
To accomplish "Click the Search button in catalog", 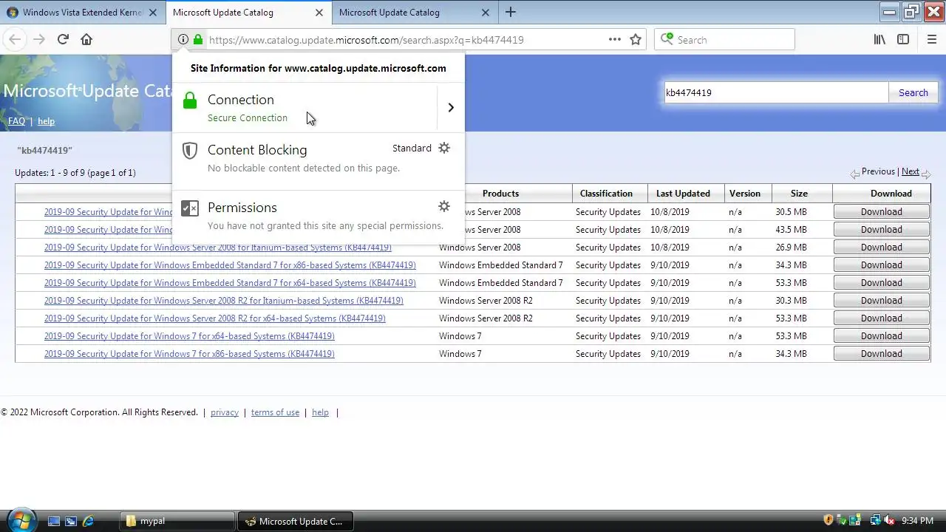I will point(913,92).
